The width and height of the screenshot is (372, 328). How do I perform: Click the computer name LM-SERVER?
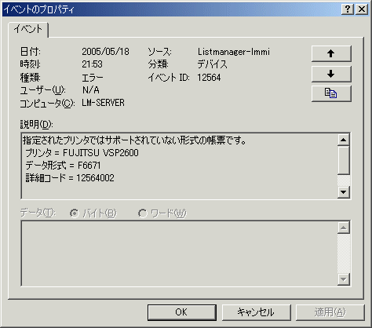[x=103, y=103]
